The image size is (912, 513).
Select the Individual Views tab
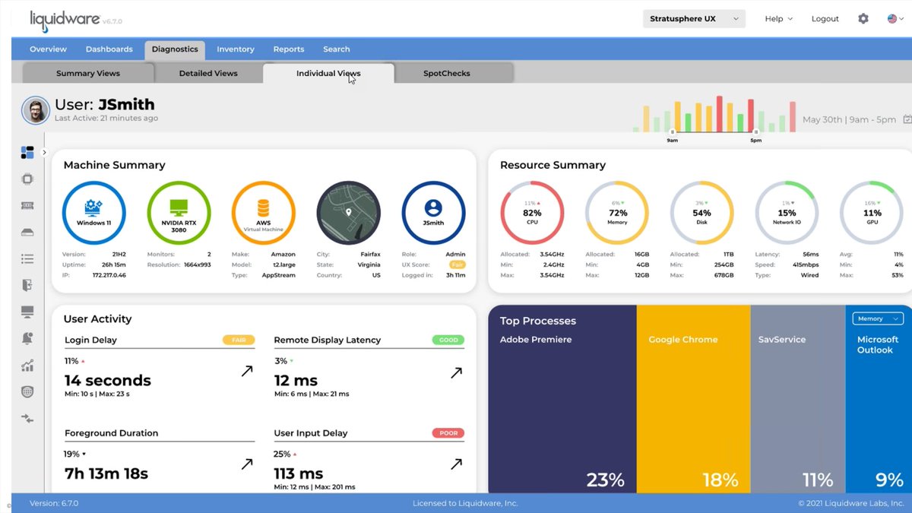tap(328, 74)
